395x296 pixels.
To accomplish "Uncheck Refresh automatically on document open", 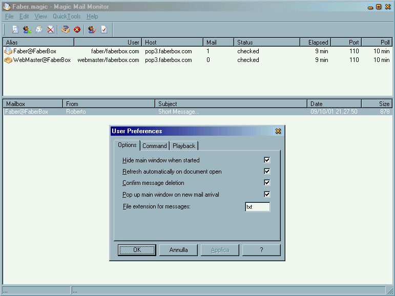I will coord(267,172).
